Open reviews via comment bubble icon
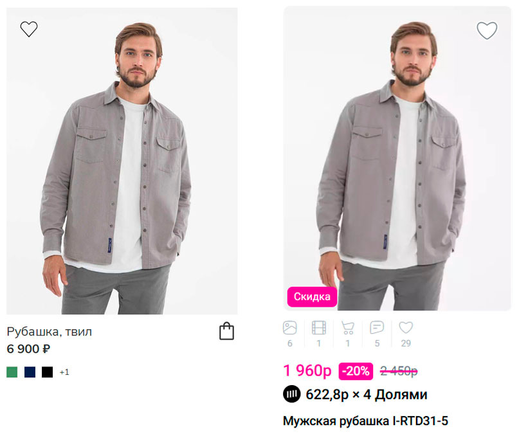519x434 pixels. [377, 327]
